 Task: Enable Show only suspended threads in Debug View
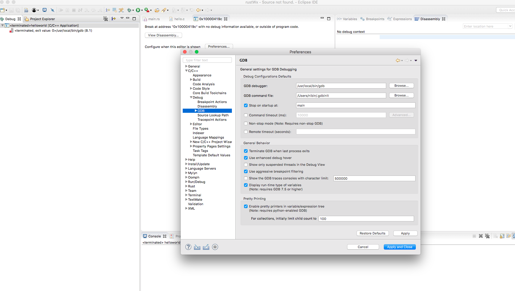pyautogui.click(x=246, y=165)
